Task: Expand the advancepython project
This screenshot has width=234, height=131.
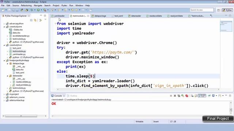Action: click(x=4, y=24)
